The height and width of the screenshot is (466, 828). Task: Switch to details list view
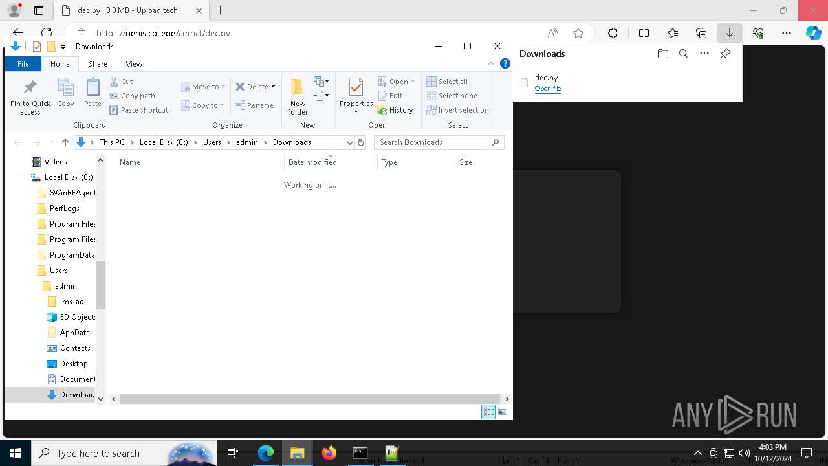pyautogui.click(x=488, y=412)
